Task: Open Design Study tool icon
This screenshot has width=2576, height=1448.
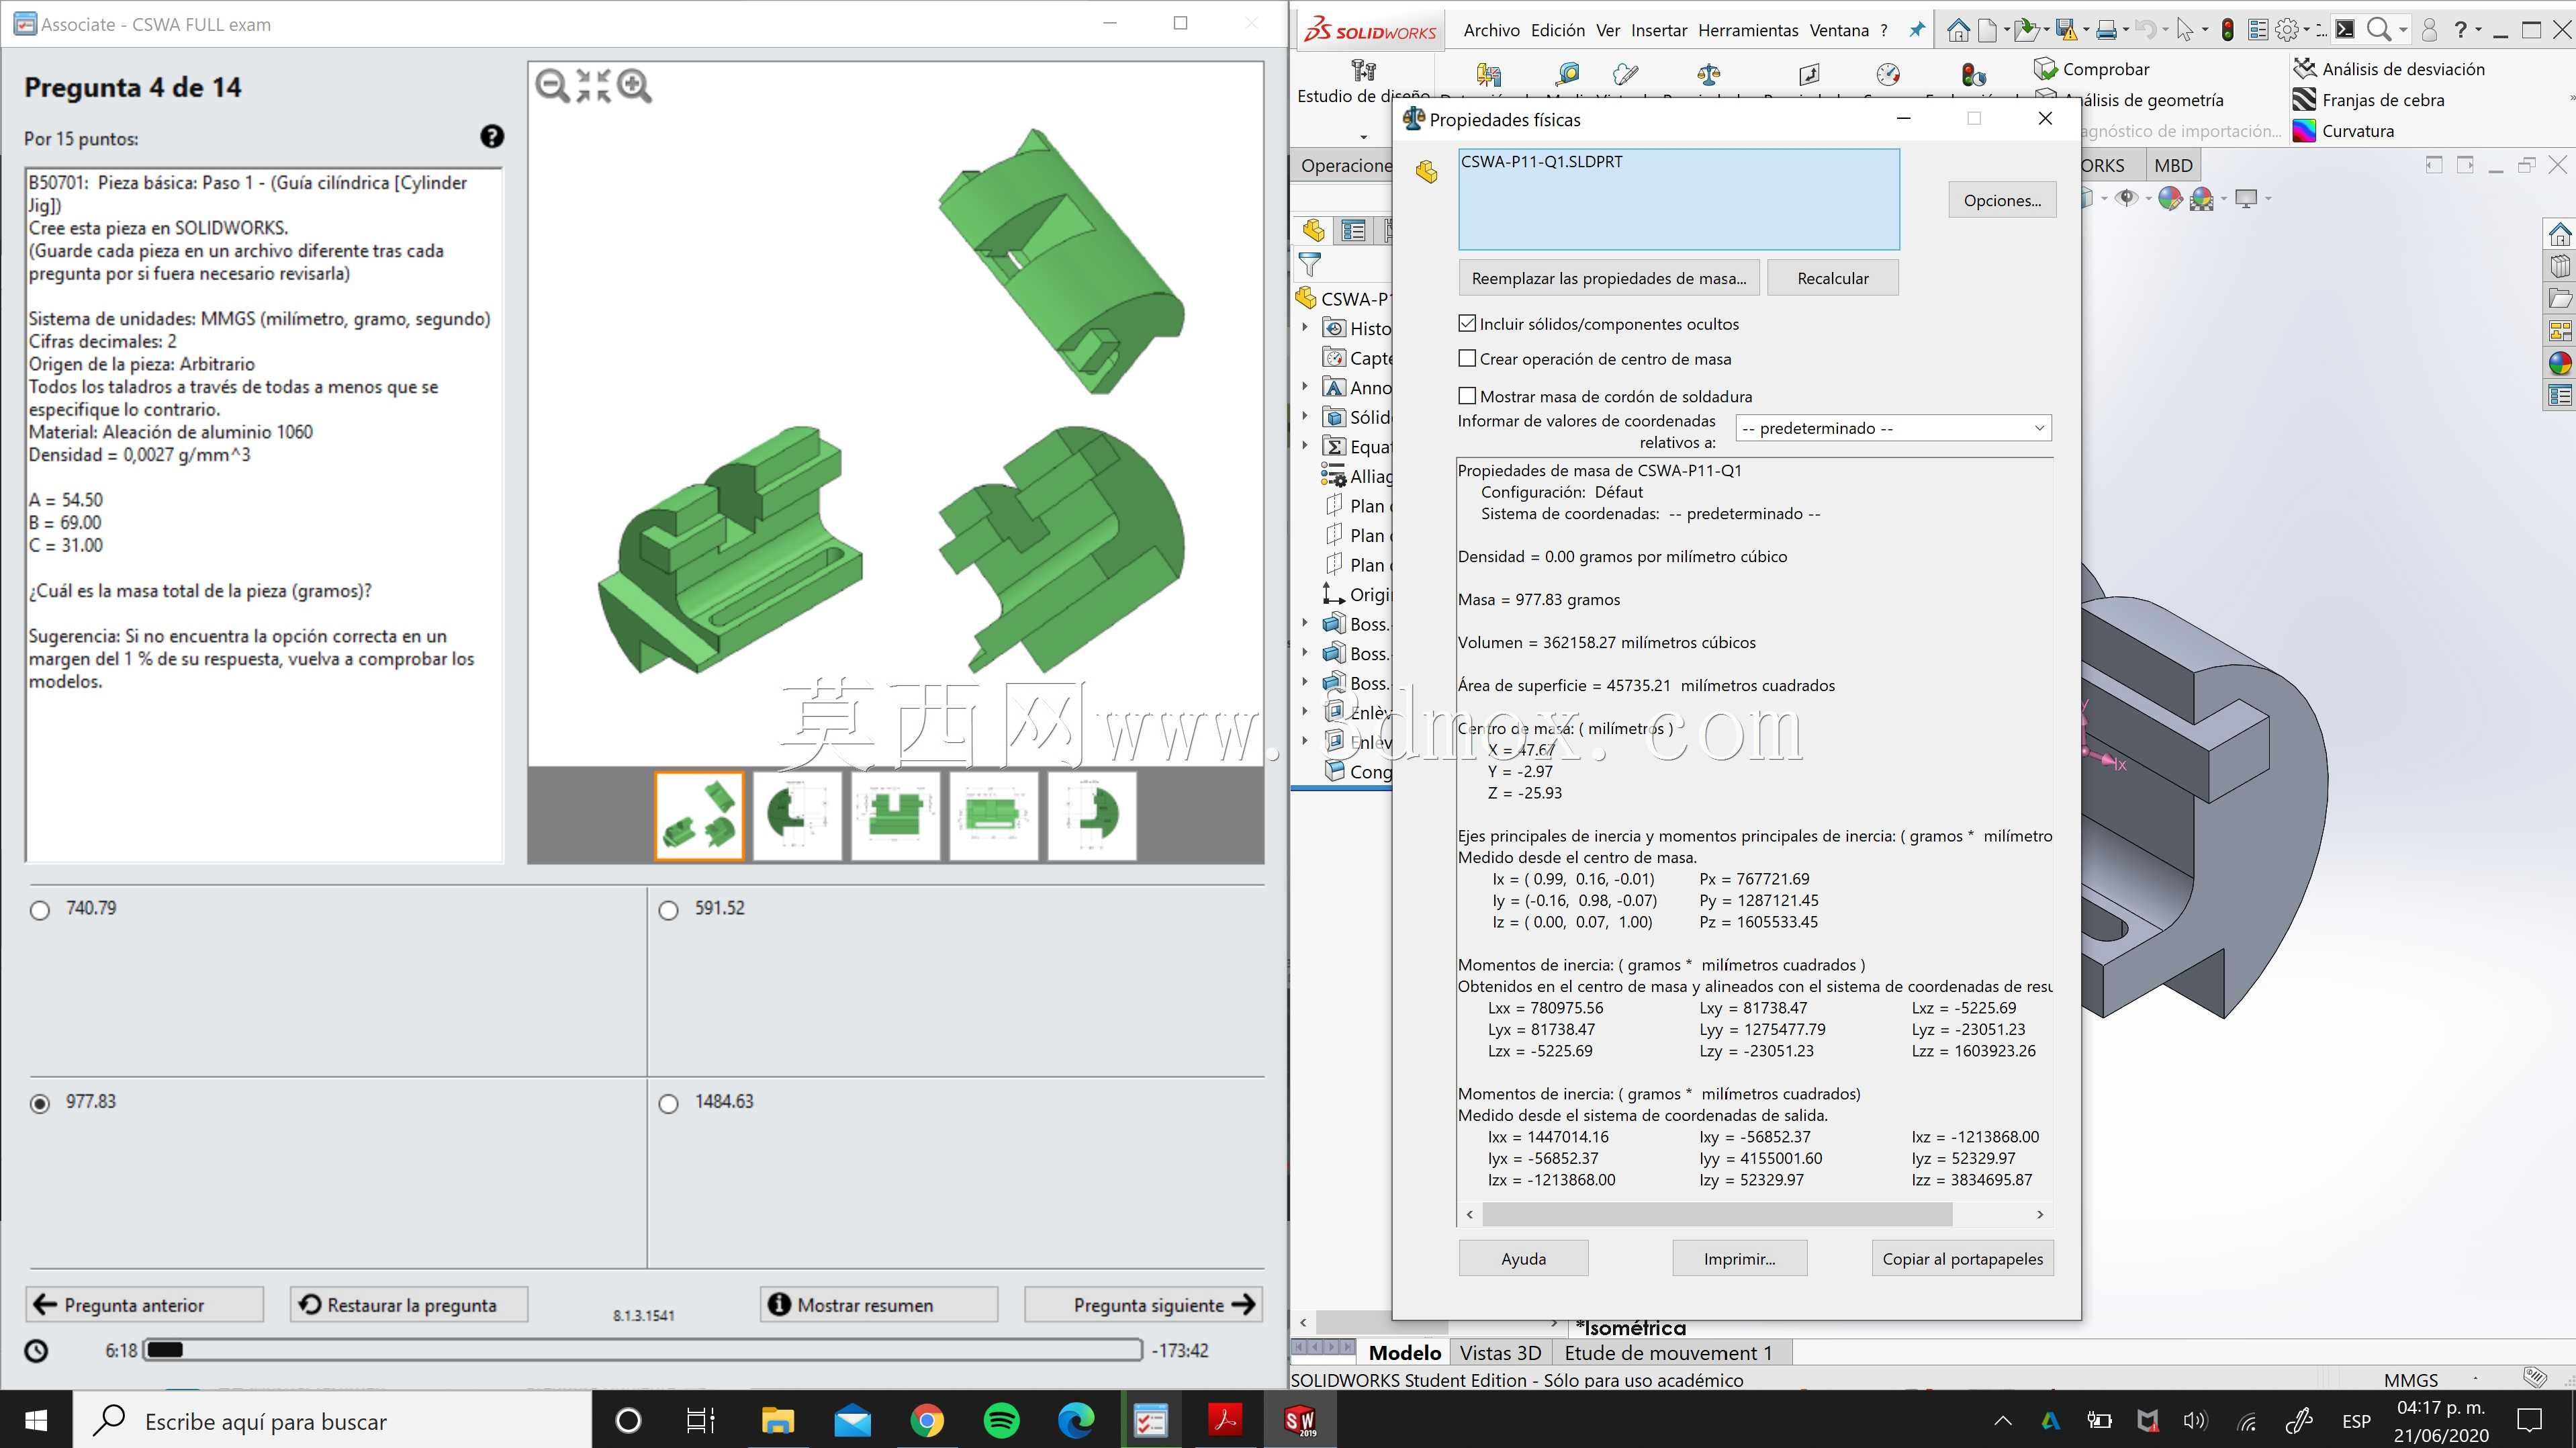Action: [1363, 70]
